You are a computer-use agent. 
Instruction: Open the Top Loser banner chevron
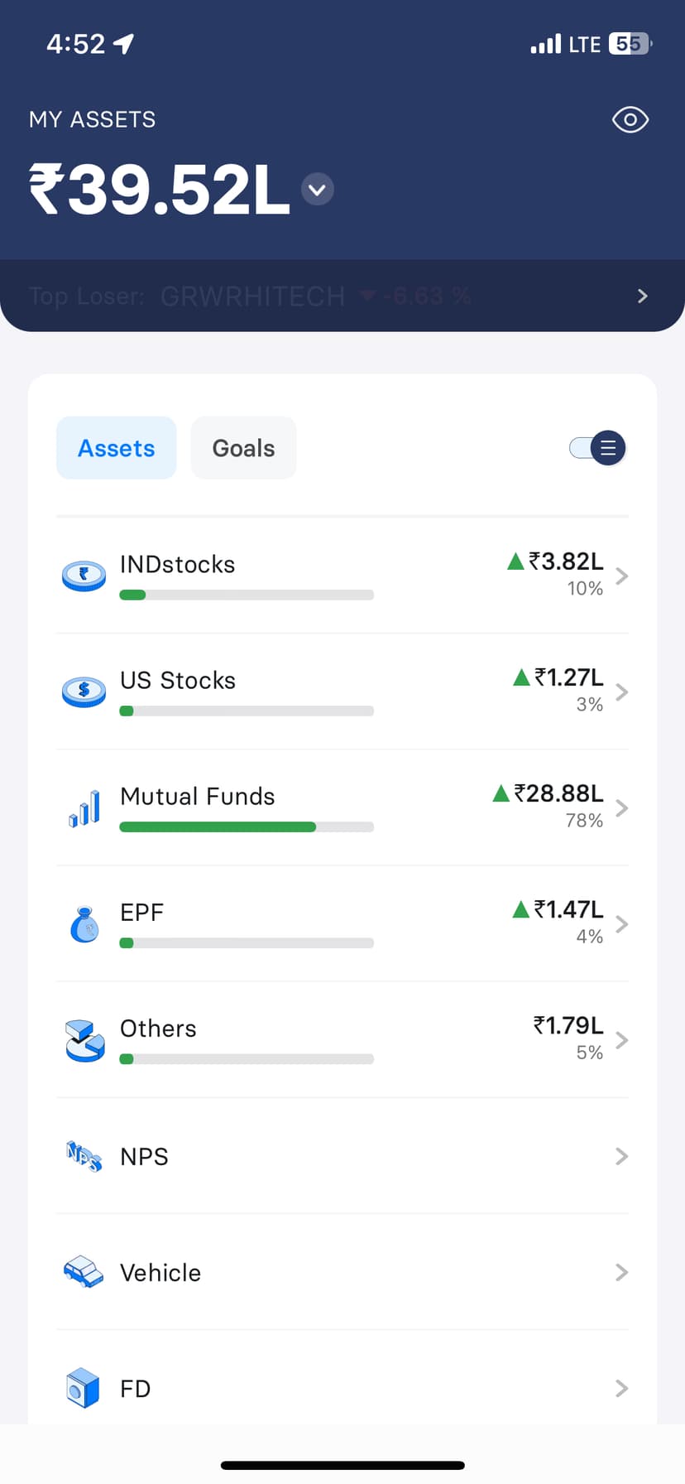[642, 296]
